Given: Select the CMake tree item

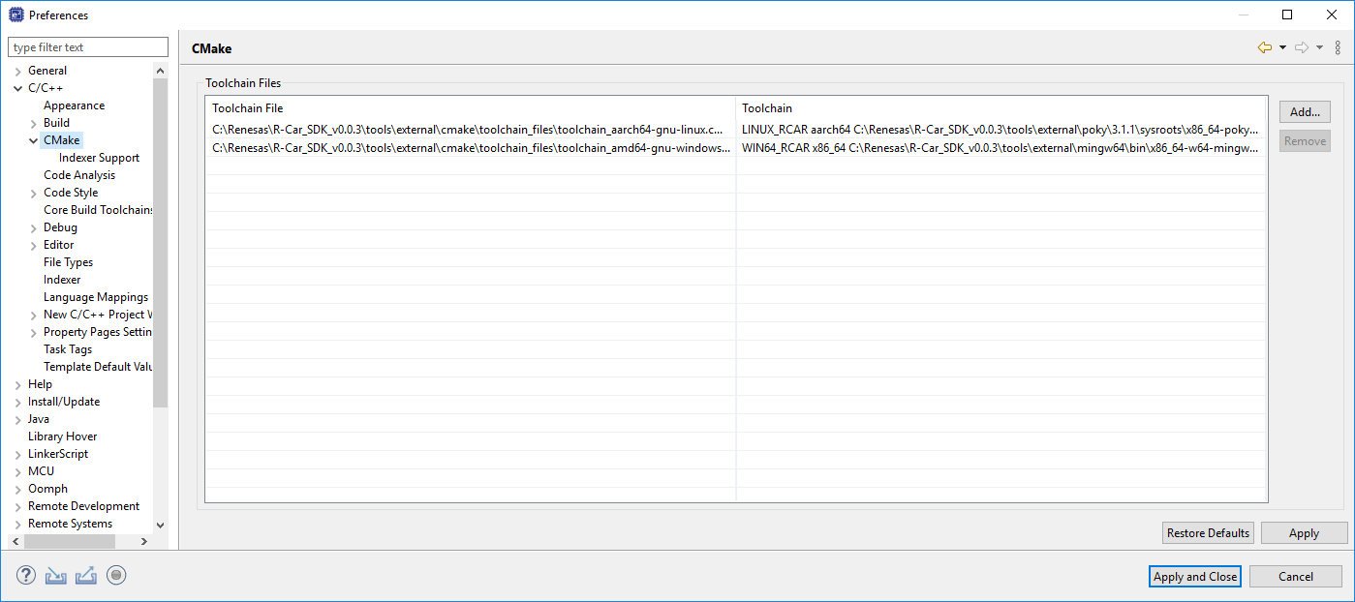Looking at the screenshot, I should click(61, 140).
